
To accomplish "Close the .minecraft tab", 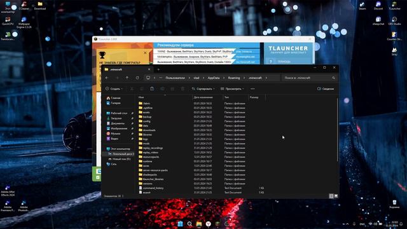I will pos(149,69).
